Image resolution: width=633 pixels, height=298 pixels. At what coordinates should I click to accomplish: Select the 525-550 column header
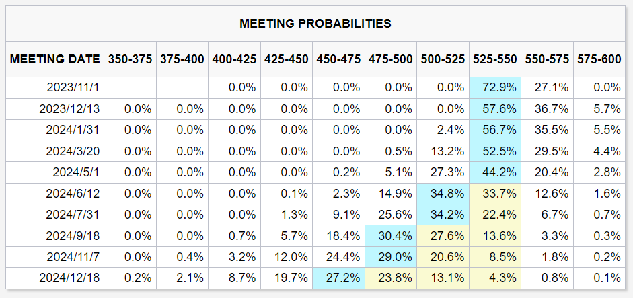point(494,59)
